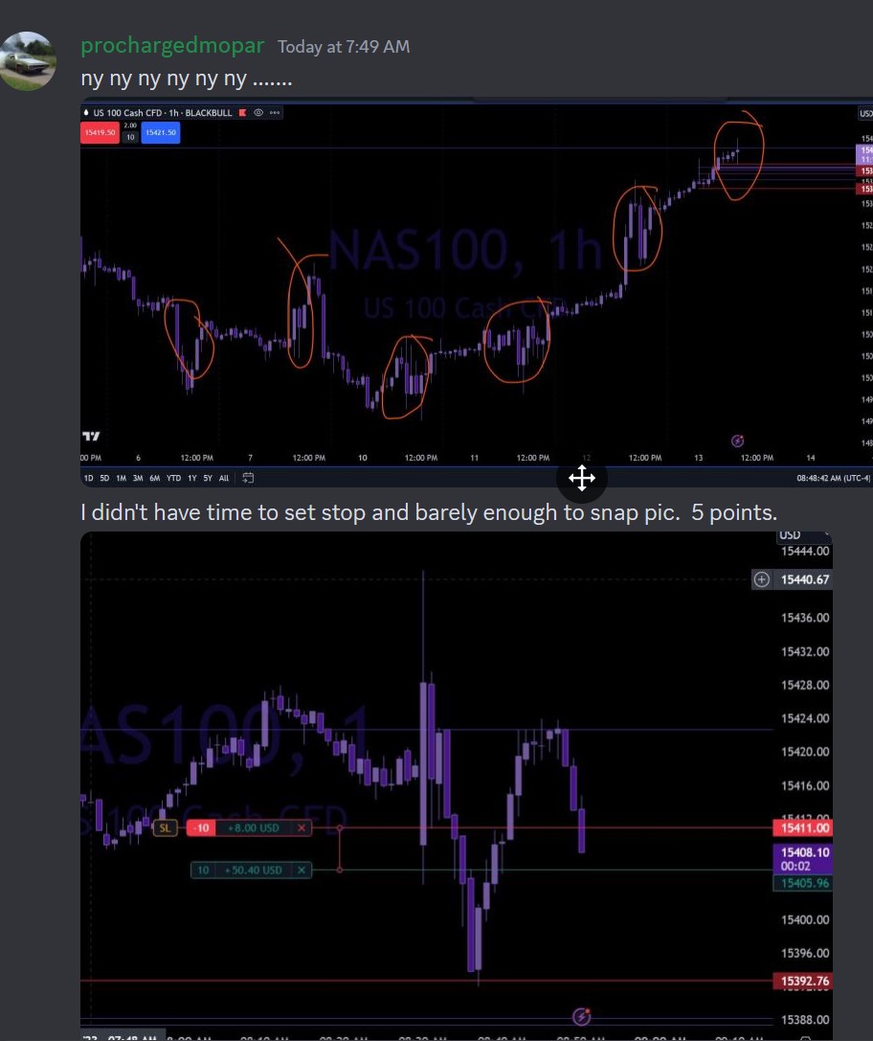The width and height of the screenshot is (873, 1041).
Task: Open the USD currency dropdown on lower chart
Action: click(x=803, y=535)
